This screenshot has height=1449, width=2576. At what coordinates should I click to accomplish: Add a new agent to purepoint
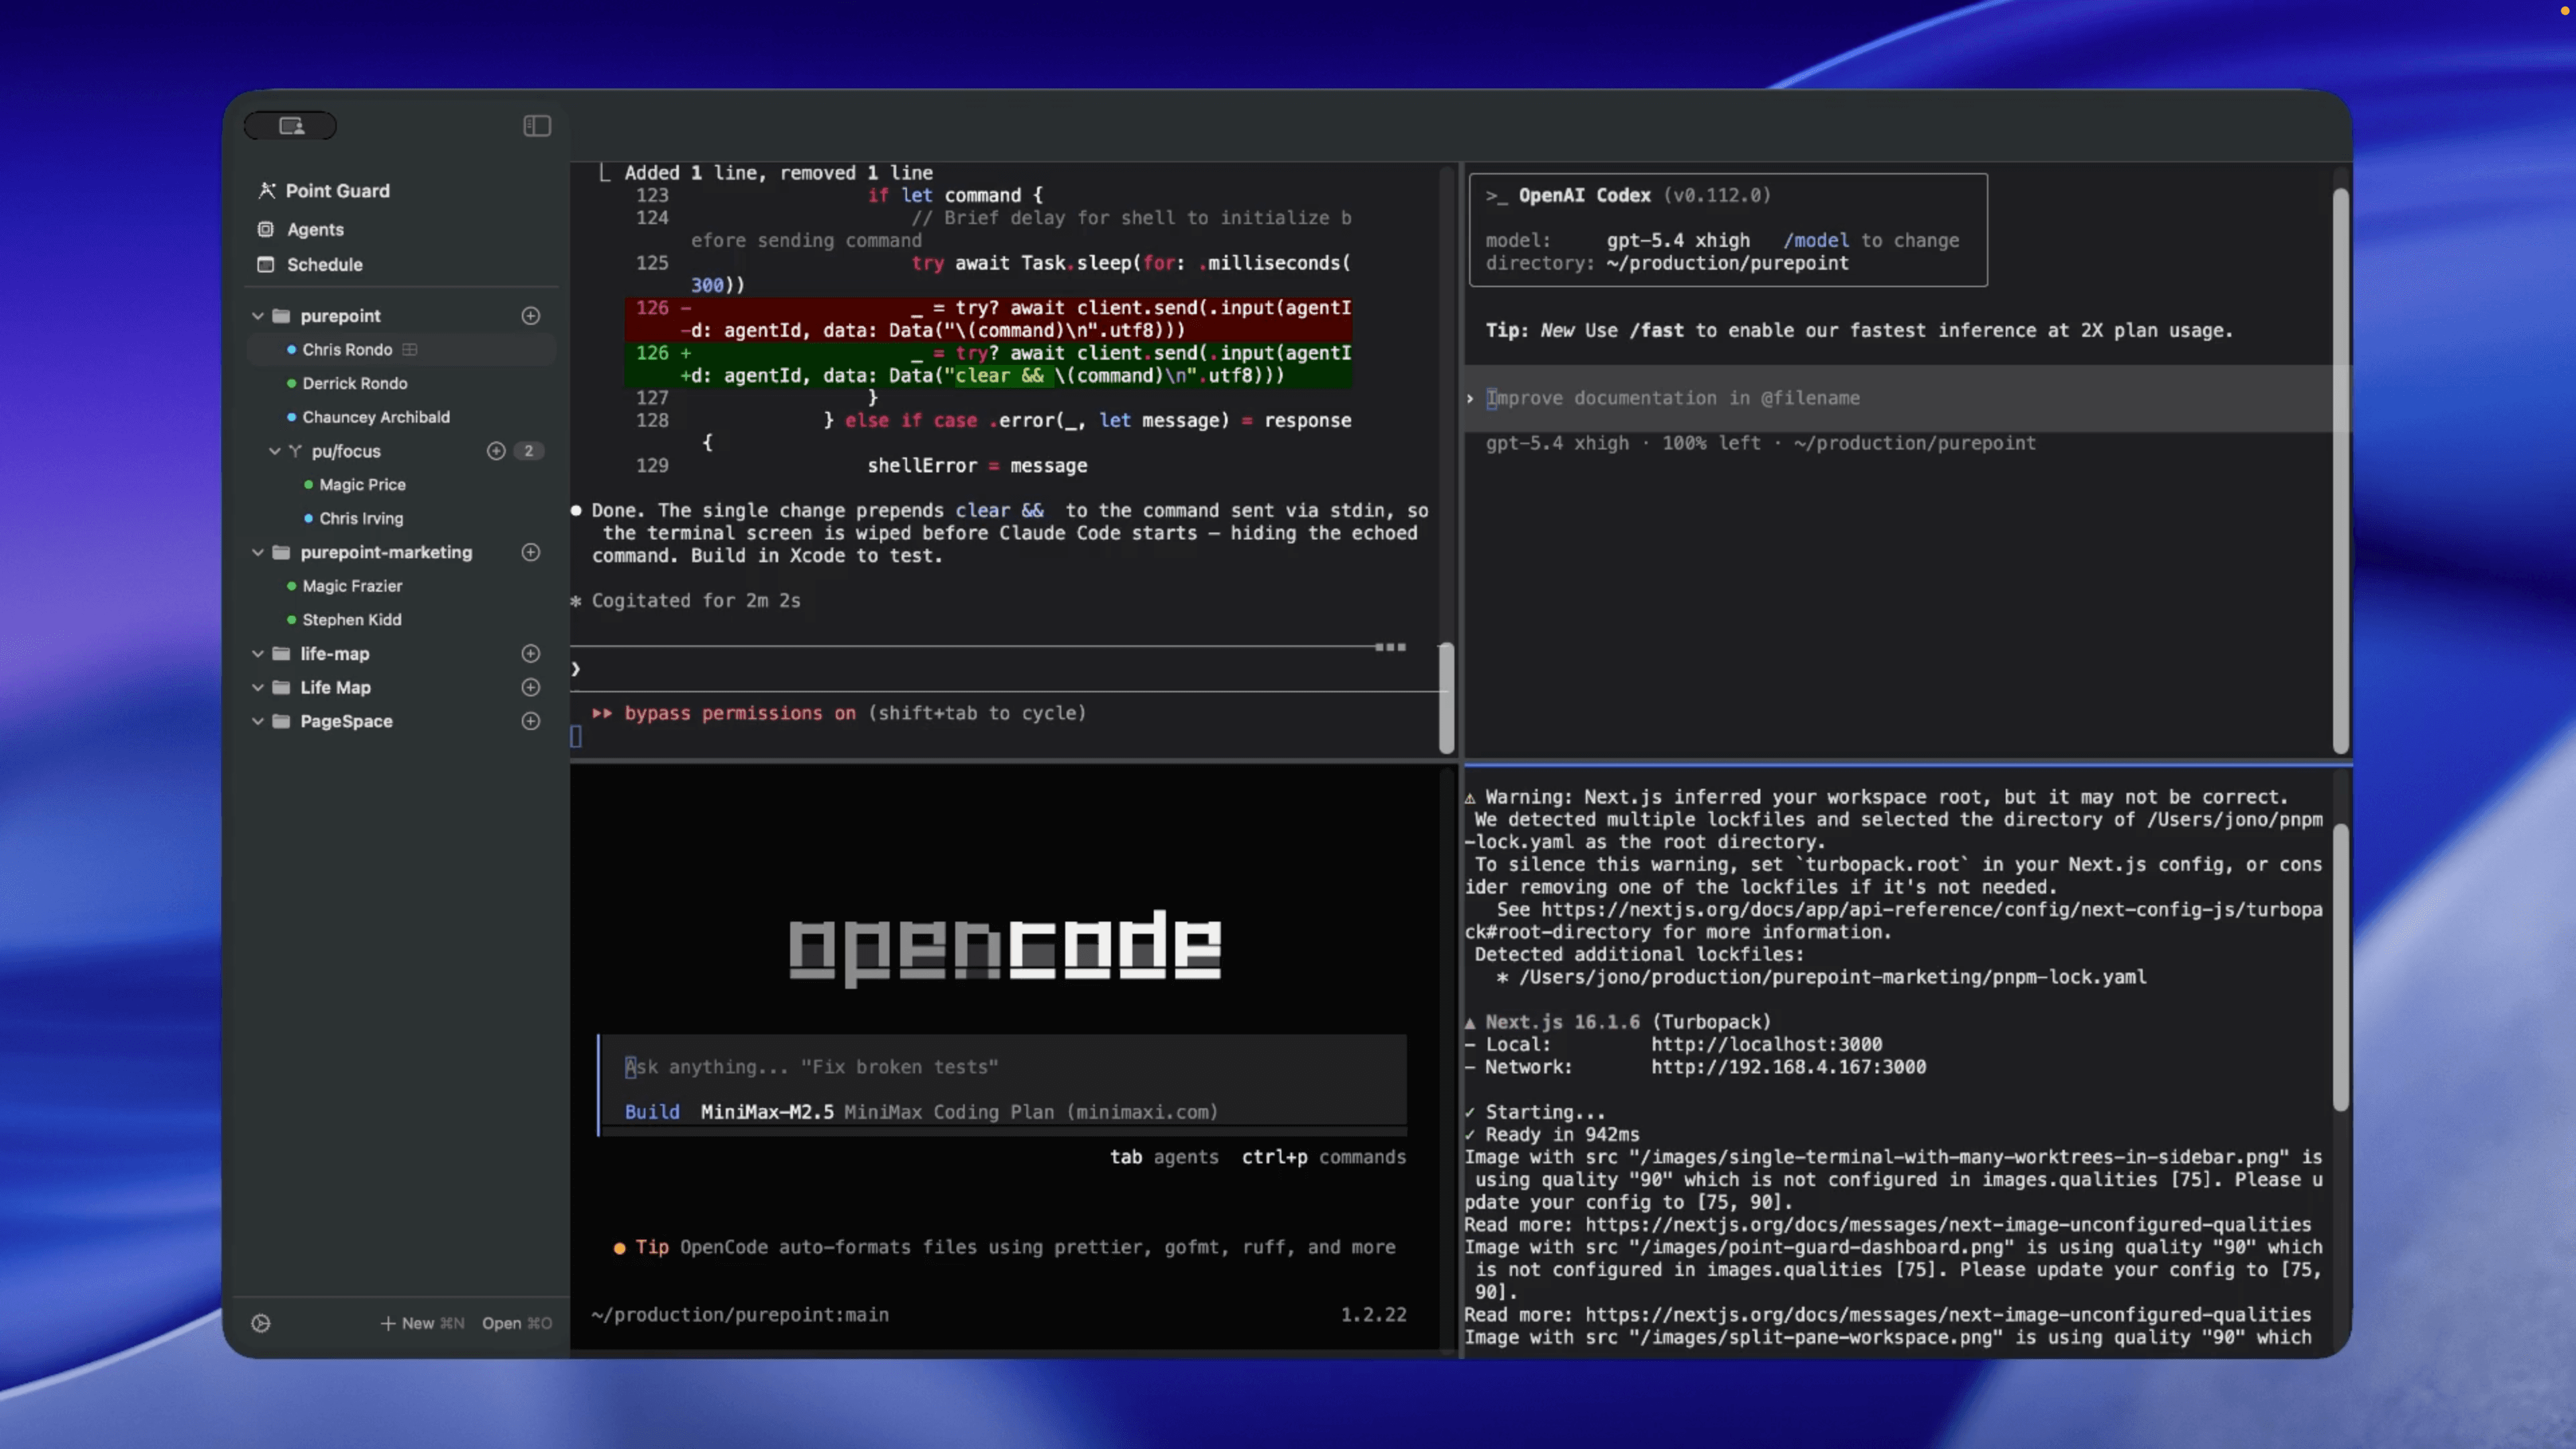(x=531, y=315)
